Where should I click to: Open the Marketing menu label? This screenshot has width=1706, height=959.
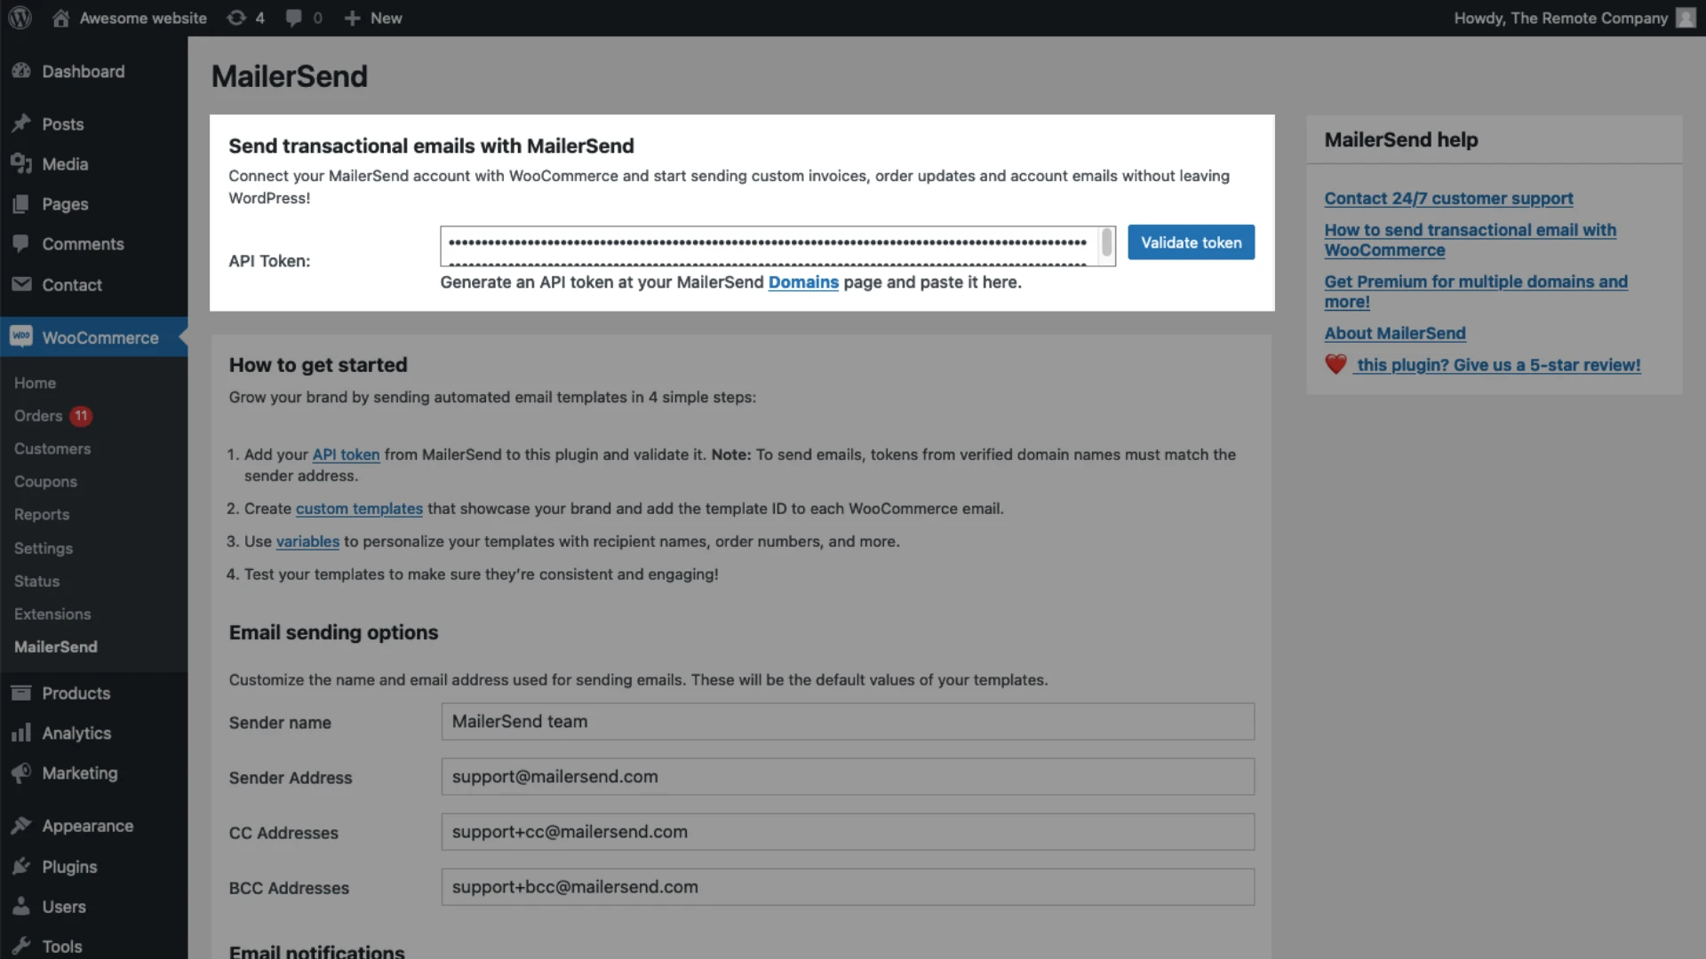(80, 773)
